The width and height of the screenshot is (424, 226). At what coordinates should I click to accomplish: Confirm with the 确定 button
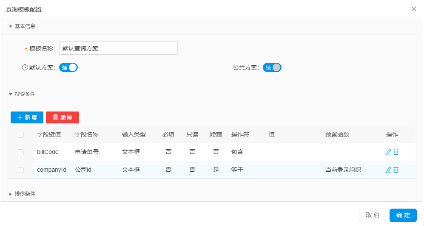[403, 215]
